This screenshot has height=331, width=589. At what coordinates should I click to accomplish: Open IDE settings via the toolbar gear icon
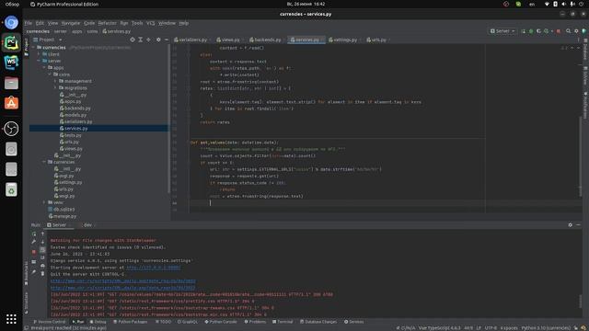tap(576, 31)
